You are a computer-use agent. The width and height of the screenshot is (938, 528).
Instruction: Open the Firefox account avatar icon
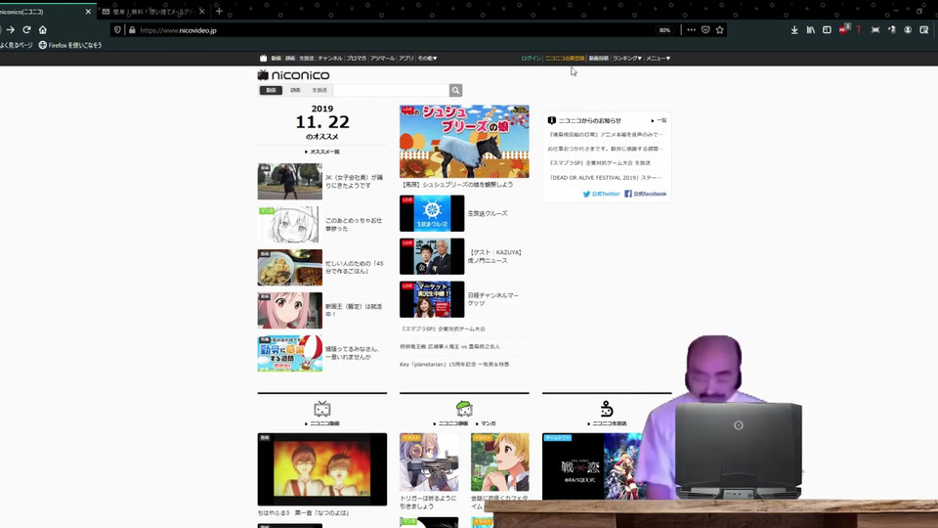[908, 30]
